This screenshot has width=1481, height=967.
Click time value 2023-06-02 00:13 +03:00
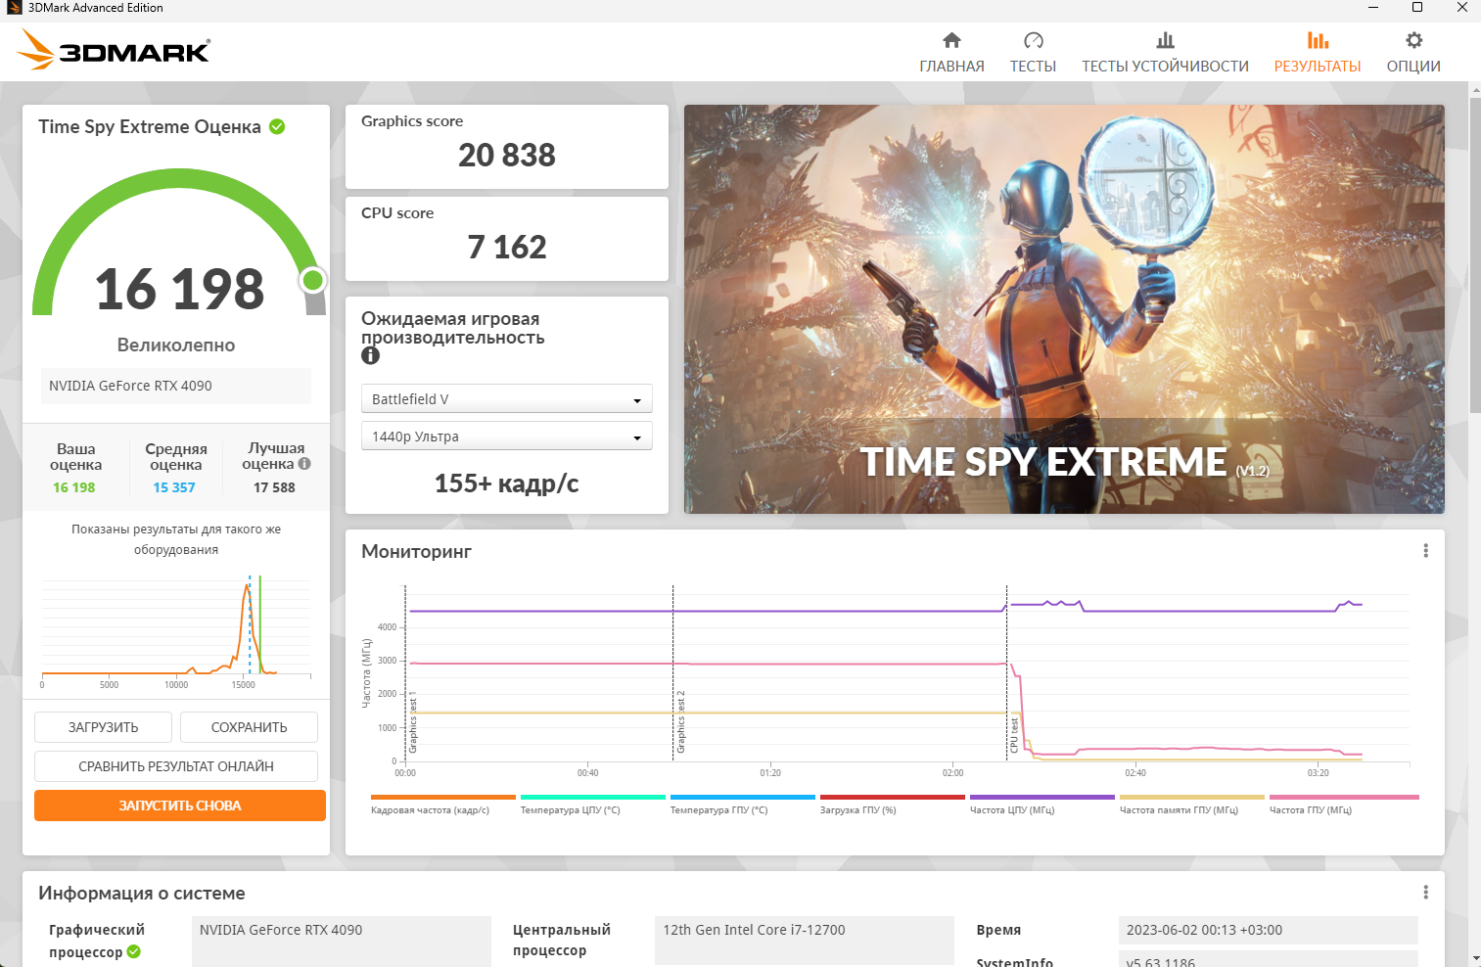pyautogui.click(x=1269, y=930)
